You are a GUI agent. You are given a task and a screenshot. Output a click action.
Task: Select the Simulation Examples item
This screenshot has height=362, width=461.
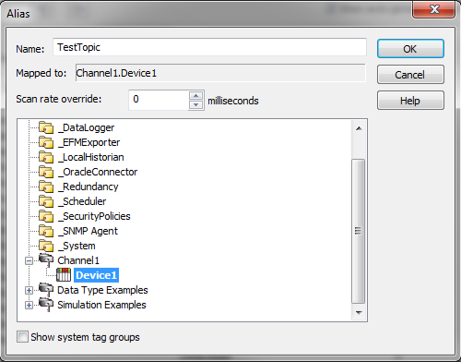pos(101,305)
